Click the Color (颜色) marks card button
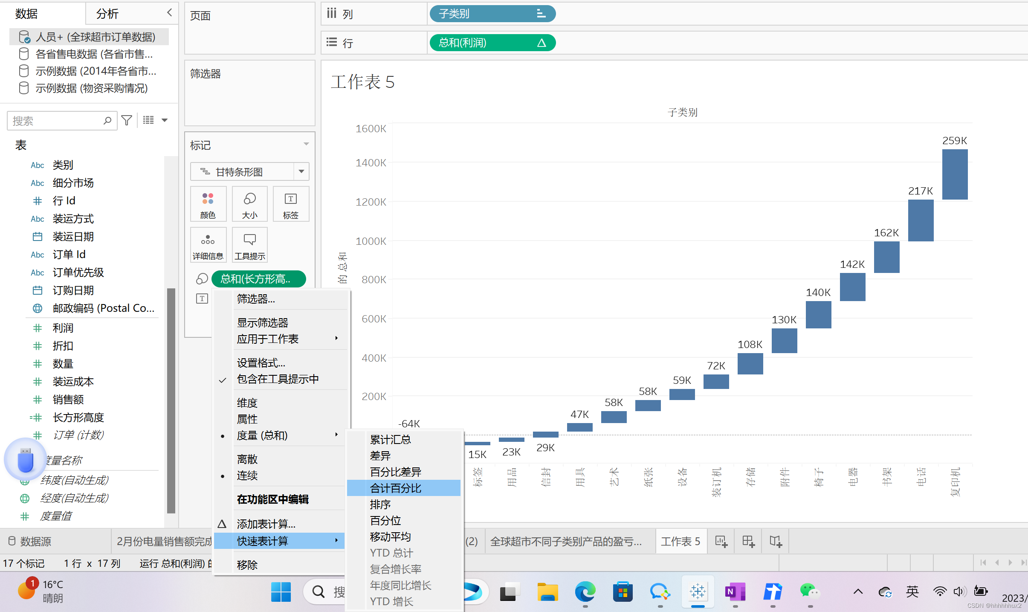The image size is (1028, 612). coord(208,204)
